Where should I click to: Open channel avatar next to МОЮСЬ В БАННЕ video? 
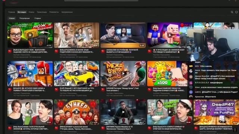pos(56,51)
